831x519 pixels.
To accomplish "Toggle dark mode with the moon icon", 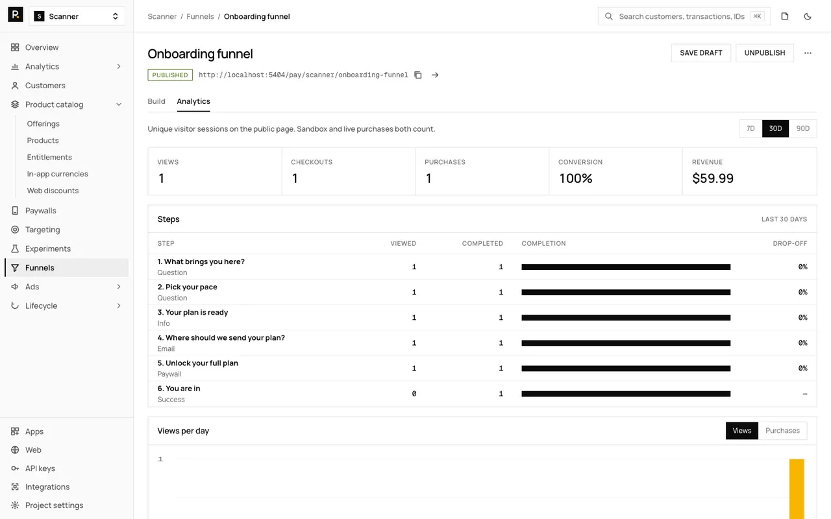I will [808, 16].
